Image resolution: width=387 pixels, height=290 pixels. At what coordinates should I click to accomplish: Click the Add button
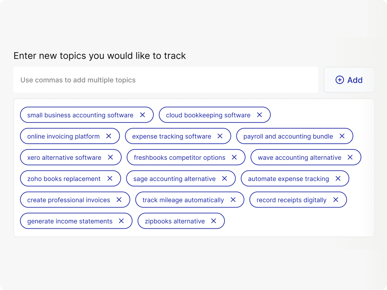pyautogui.click(x=349, y=80)
